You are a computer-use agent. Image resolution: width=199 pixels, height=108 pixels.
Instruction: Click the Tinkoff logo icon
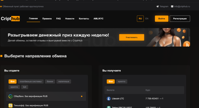(x=11, y=106)
